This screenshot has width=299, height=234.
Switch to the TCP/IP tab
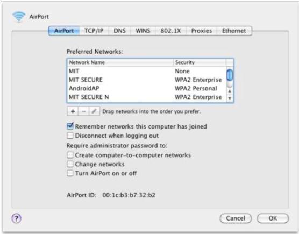click(x=94, y=31)
